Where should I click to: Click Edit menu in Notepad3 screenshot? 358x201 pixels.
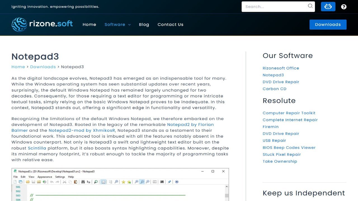[23, 177]
